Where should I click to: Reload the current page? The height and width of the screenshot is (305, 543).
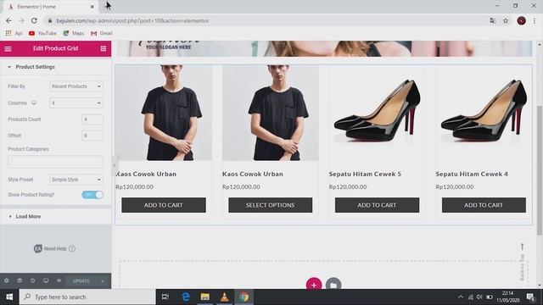pyautogui.click(x=34, y=20)
